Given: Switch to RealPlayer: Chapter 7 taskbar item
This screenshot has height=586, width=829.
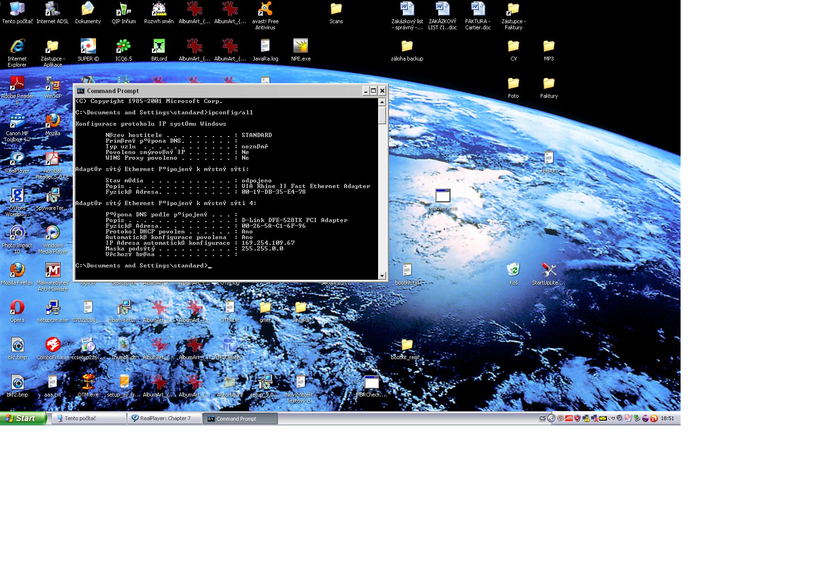Looking at the screenshot, I should coord(164,418).
